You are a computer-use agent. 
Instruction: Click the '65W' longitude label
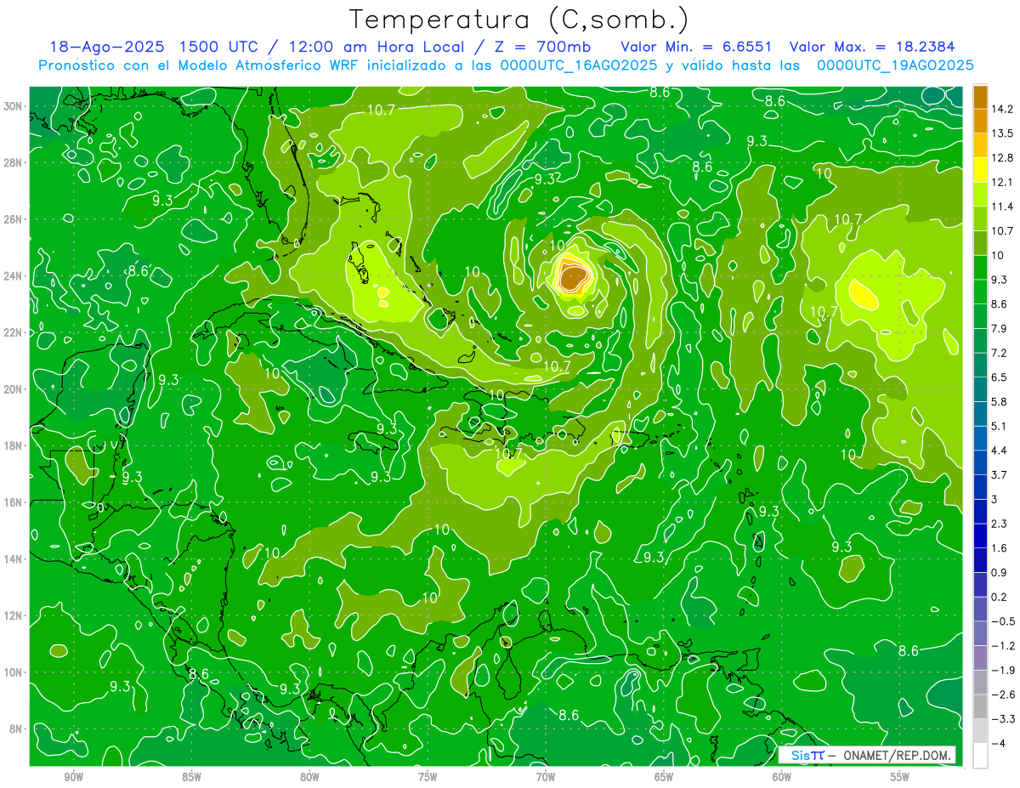pos(664,778)
